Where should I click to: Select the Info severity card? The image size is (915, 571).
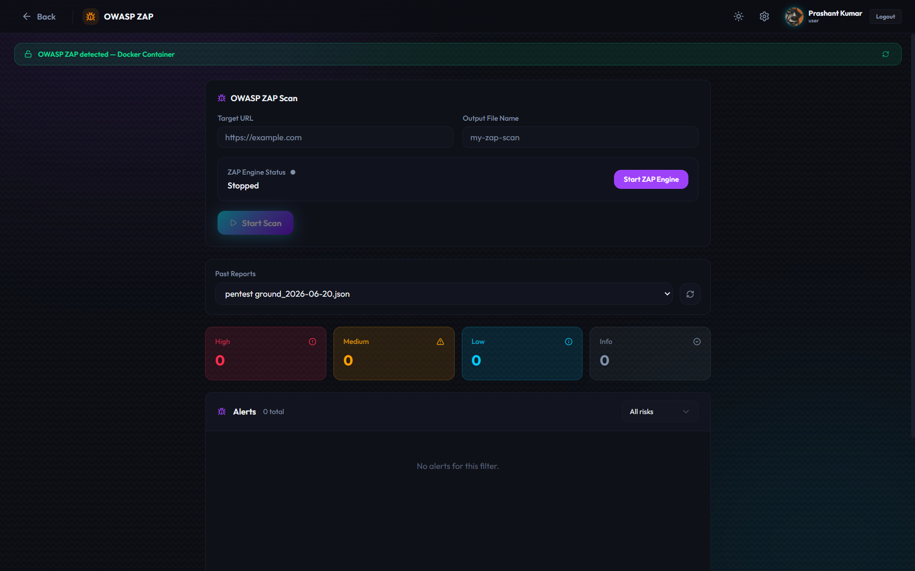[650, 353]
